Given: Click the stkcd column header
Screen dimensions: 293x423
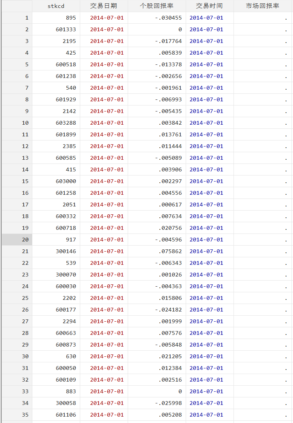Looking at the screenshot, I should click(56, 6).
